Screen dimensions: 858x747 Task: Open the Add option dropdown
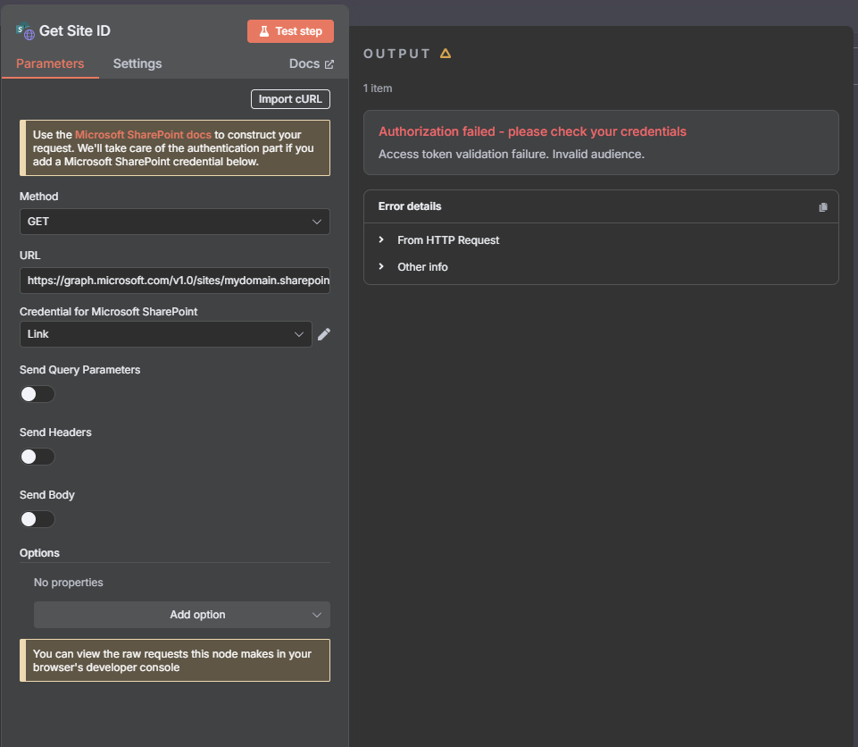point(181,615)
